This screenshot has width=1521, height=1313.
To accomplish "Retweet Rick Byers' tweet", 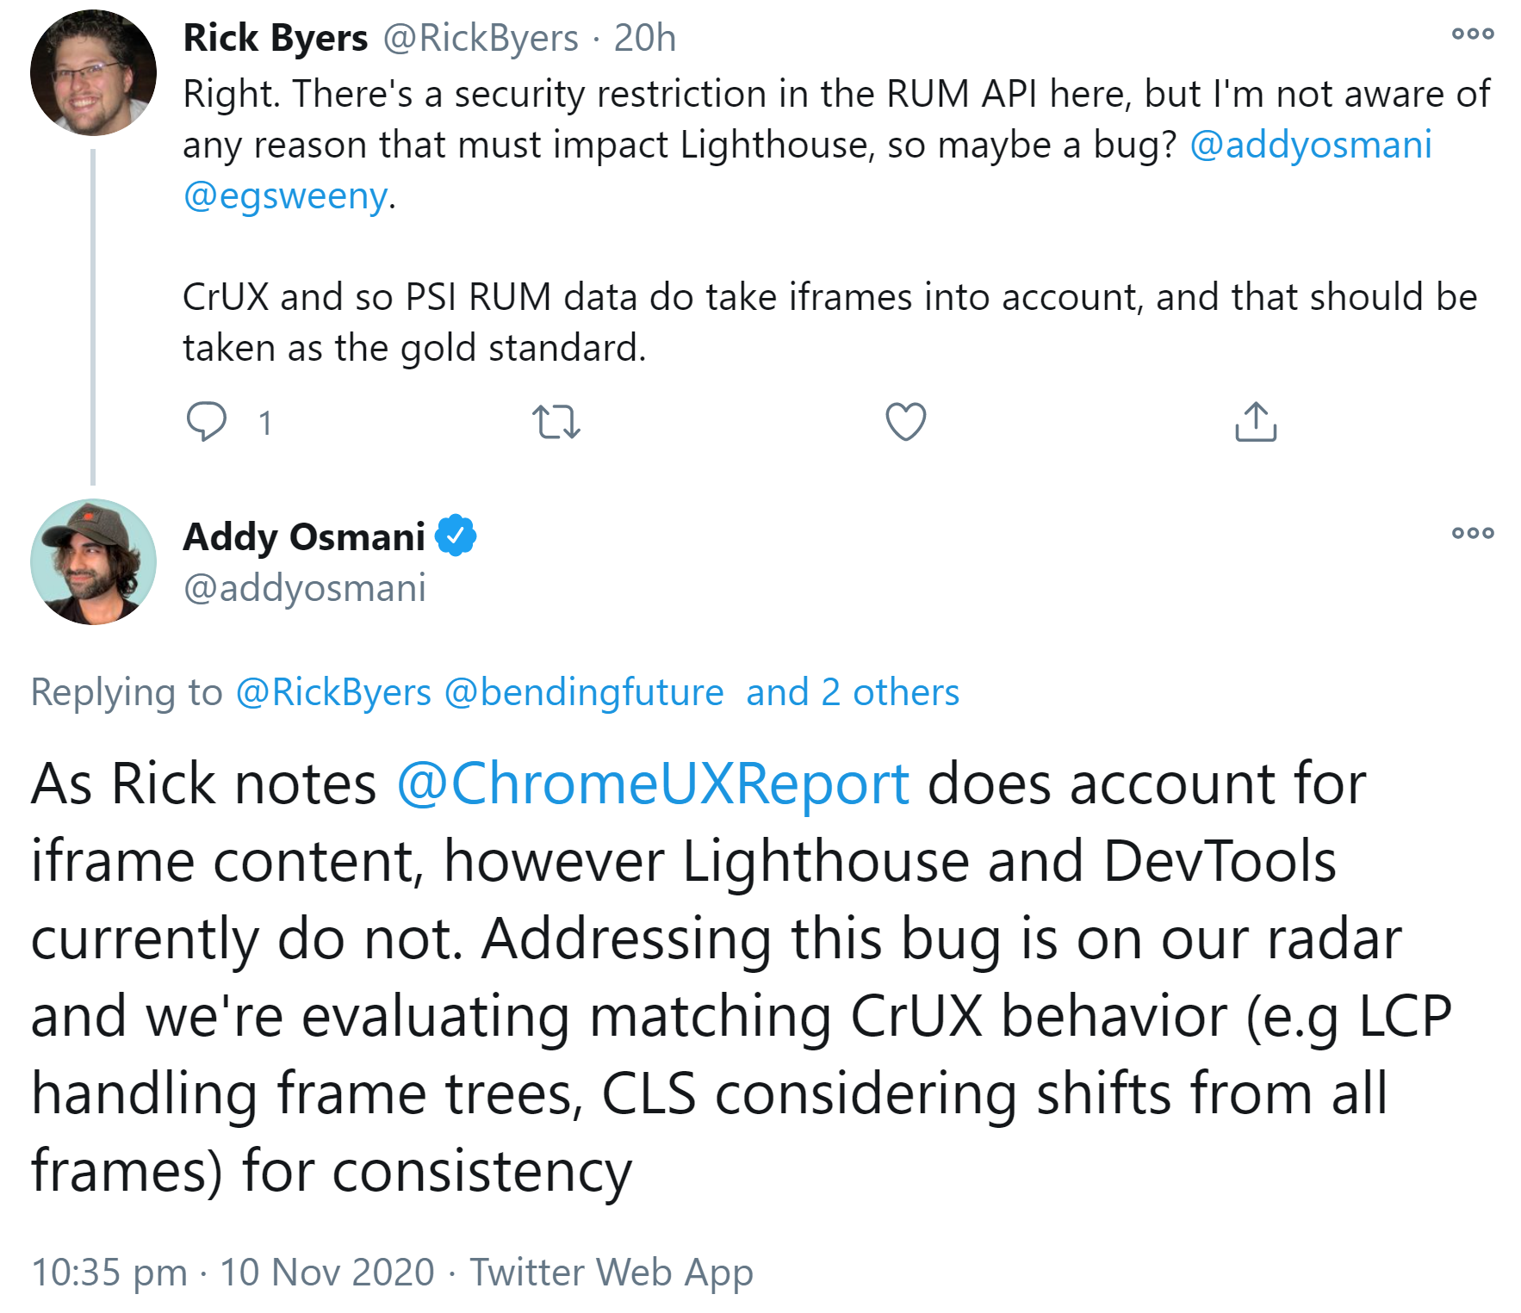I will click(x=556, y=422).
